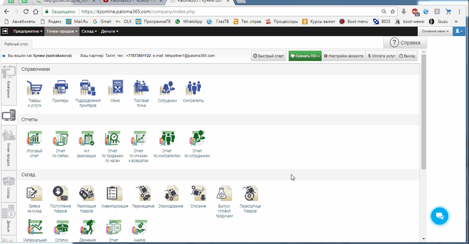Select the Склад side tab

pos(8,186)
